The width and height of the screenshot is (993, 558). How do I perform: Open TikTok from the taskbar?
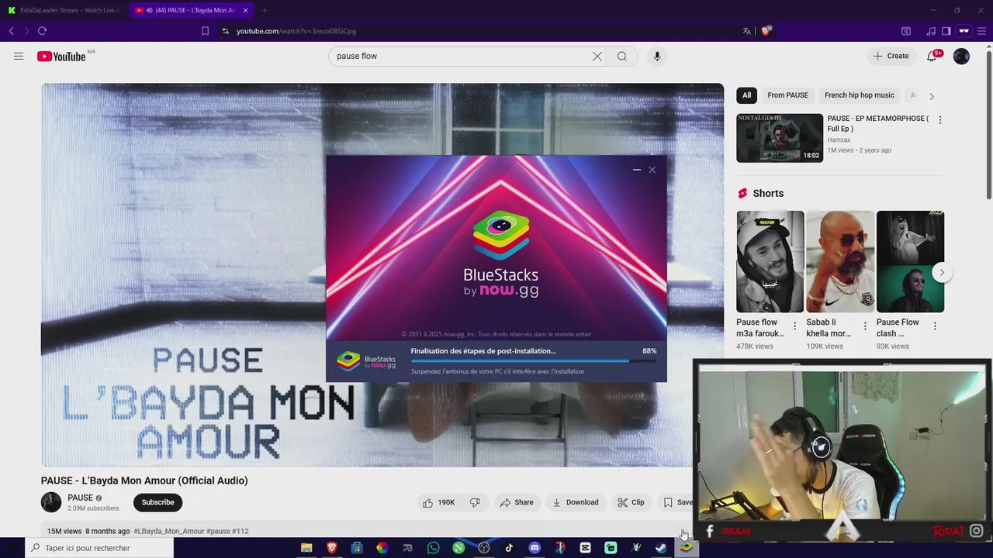(x=509, y=548)
